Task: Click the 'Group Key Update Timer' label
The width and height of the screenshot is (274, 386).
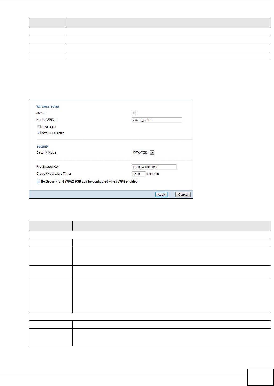Action: pos(54,174)
